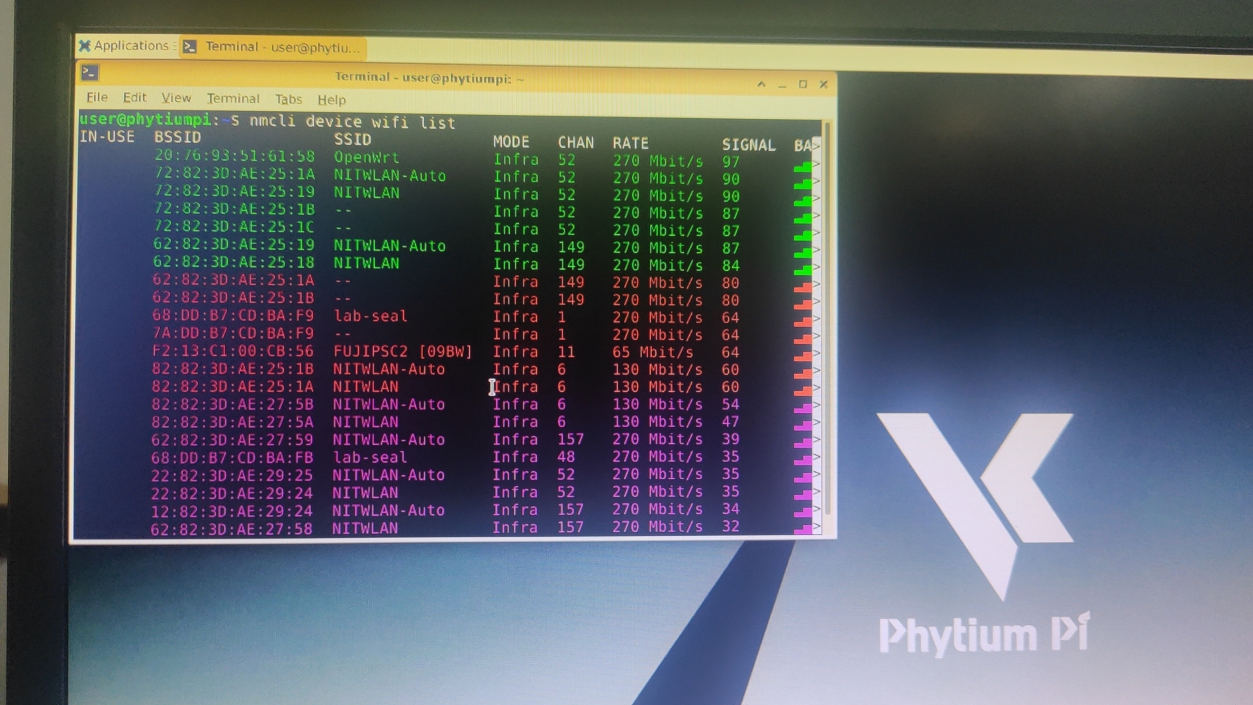The width and height of the screenshot is (1253, 705).
Task: Click the CHAN column header
Action: click(576, 142)
